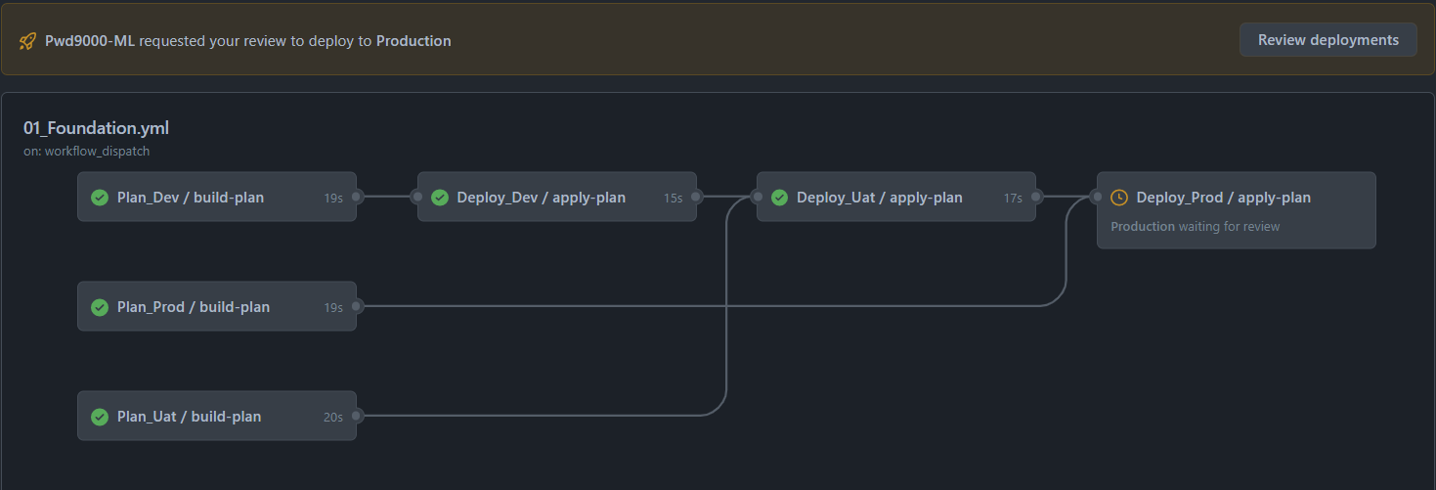Click 'Production waiting for review' status text

[1196, 226]
